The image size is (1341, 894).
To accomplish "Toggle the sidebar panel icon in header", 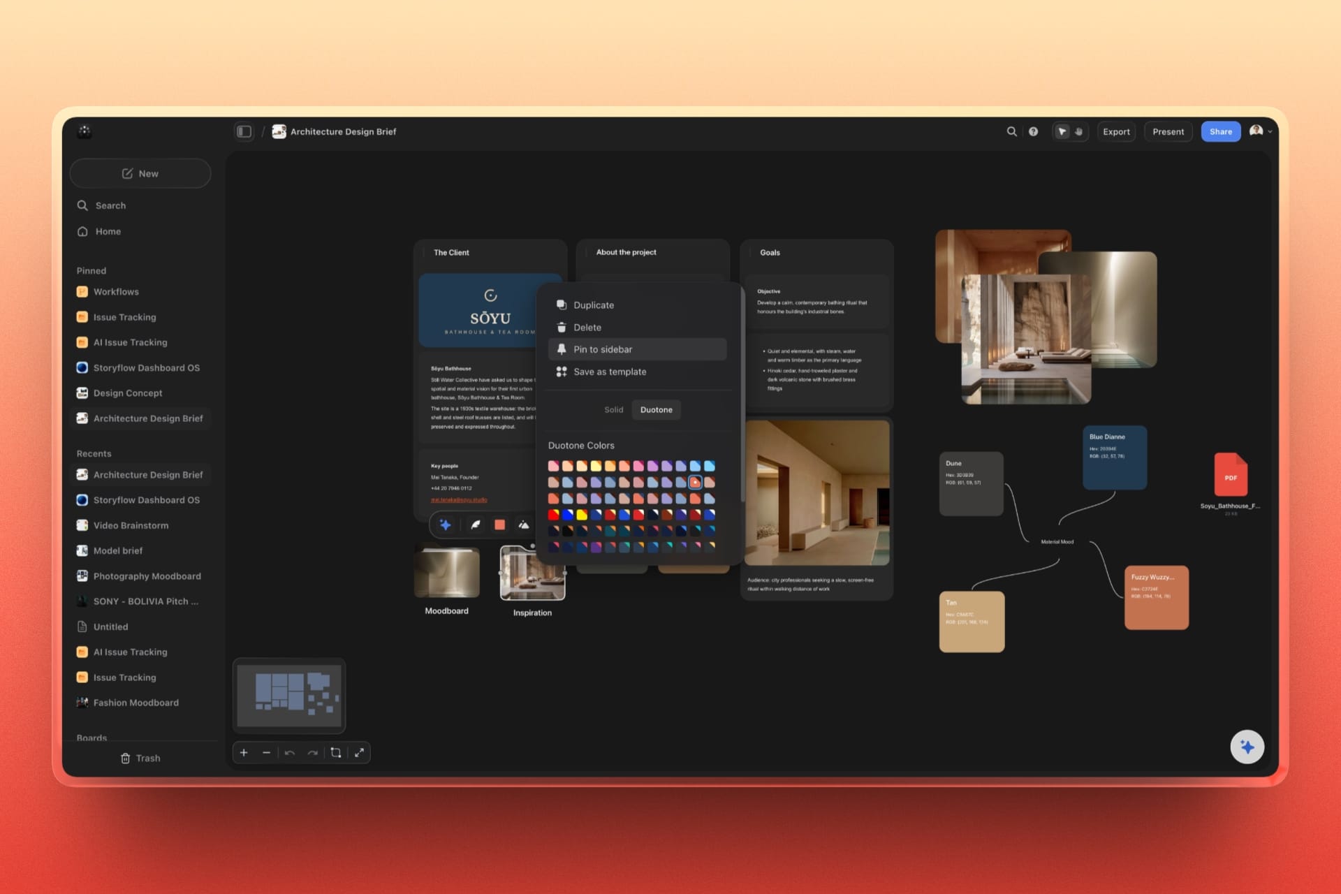I will pos(244,131).
